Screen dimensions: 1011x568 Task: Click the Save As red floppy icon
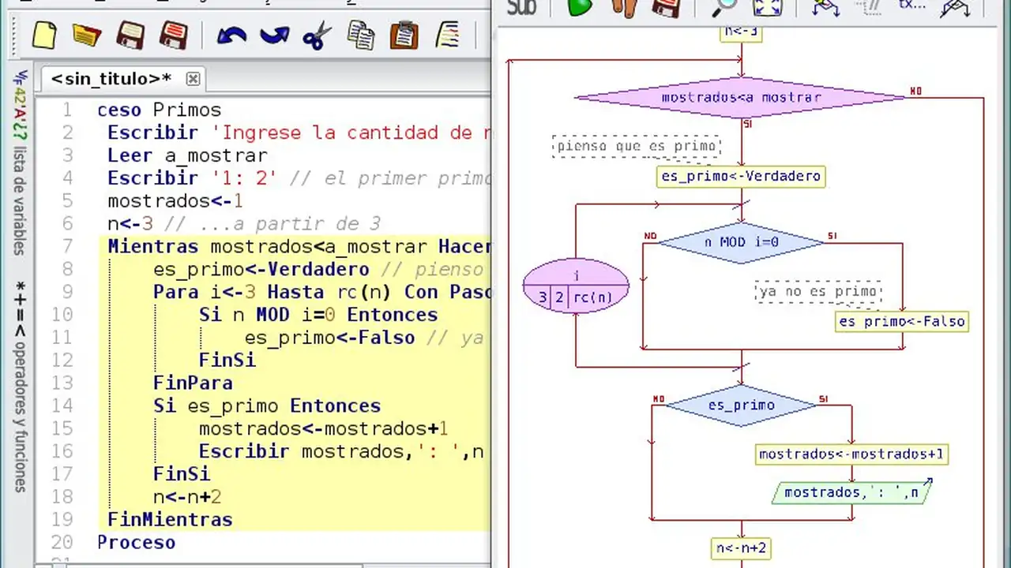click(173, 35)
